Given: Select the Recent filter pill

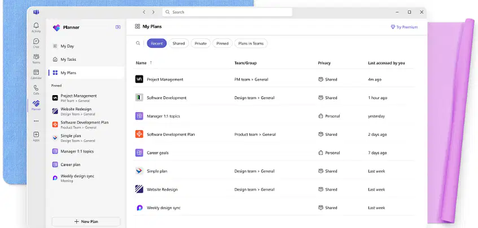Looking at the screenshot, I should tap(157, 43).
